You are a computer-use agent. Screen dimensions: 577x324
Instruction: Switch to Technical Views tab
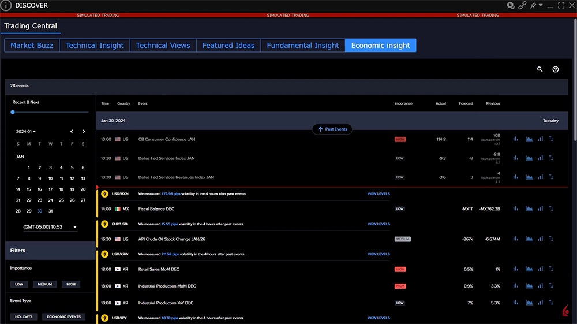163,45
